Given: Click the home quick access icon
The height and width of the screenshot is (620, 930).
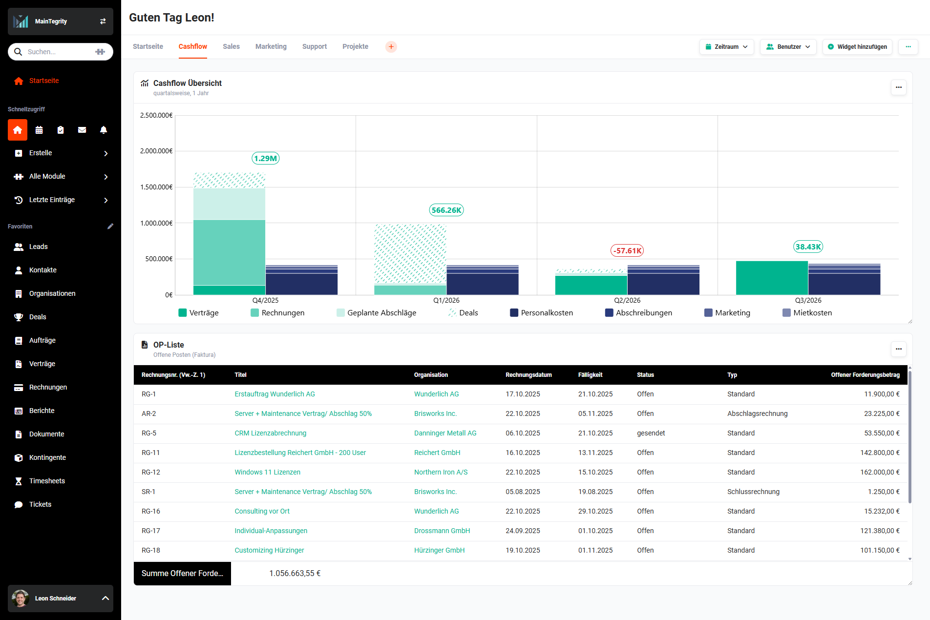Looking at the screenshot, I should point(18,130).
